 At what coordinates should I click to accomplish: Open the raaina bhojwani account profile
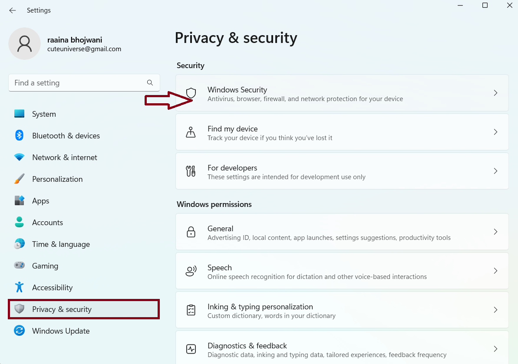click(75, 40)
